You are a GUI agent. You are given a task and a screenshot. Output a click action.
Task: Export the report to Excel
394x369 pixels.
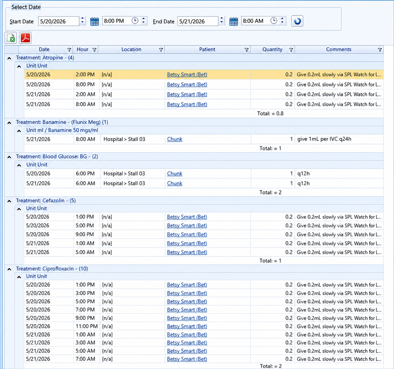click(x=11, y=38)
